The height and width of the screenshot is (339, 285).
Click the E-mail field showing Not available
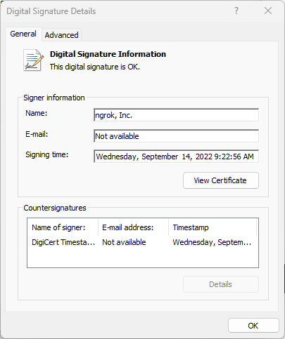point(176,136)
